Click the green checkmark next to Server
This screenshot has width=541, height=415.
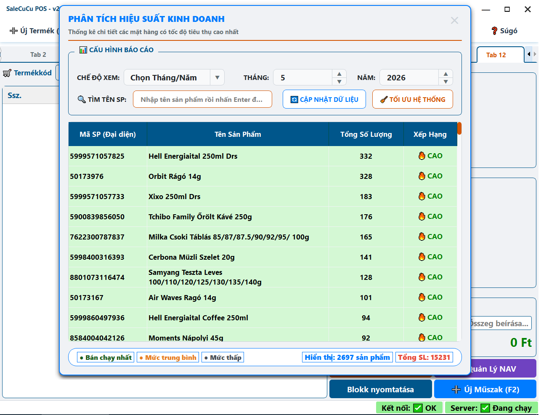(x=485, y=408)
